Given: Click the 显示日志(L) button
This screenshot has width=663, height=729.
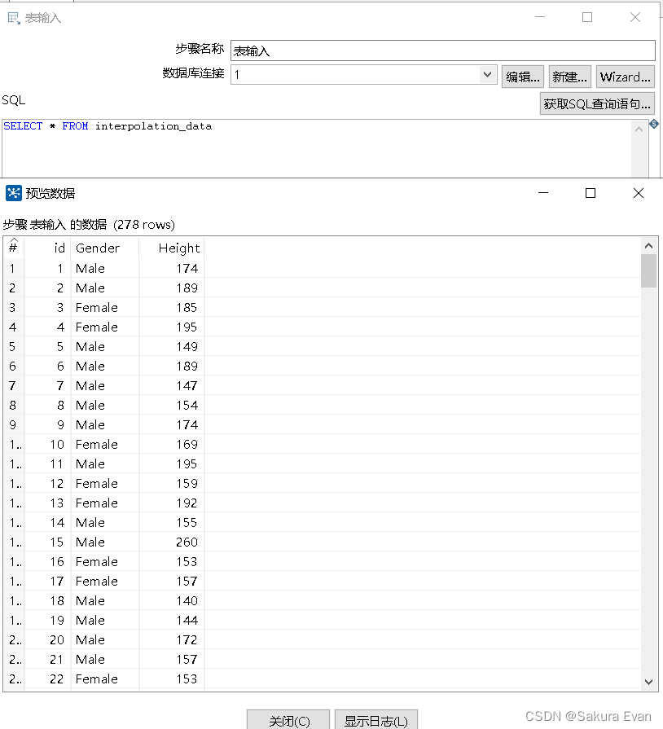Looking at the screenshot, I should (x=376, y=721).
